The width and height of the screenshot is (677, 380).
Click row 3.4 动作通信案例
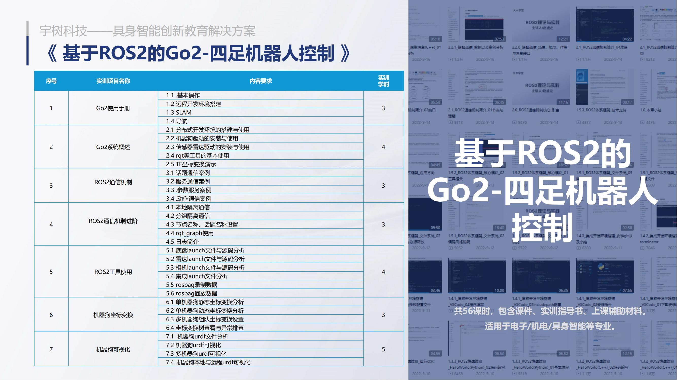(x=261, y=199)
